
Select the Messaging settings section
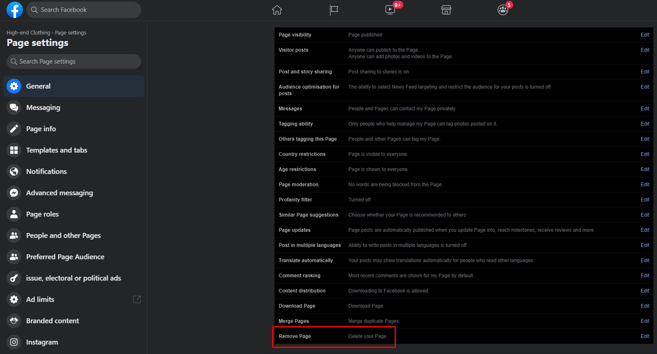43,107
